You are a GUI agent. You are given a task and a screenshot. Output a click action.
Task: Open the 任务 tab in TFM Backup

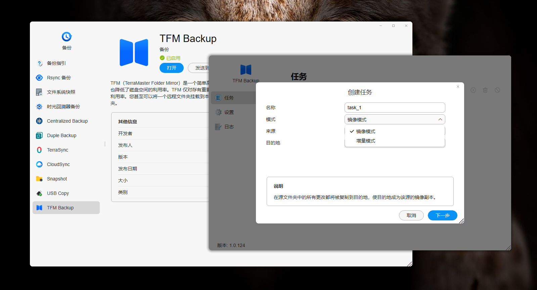point(234,98)
